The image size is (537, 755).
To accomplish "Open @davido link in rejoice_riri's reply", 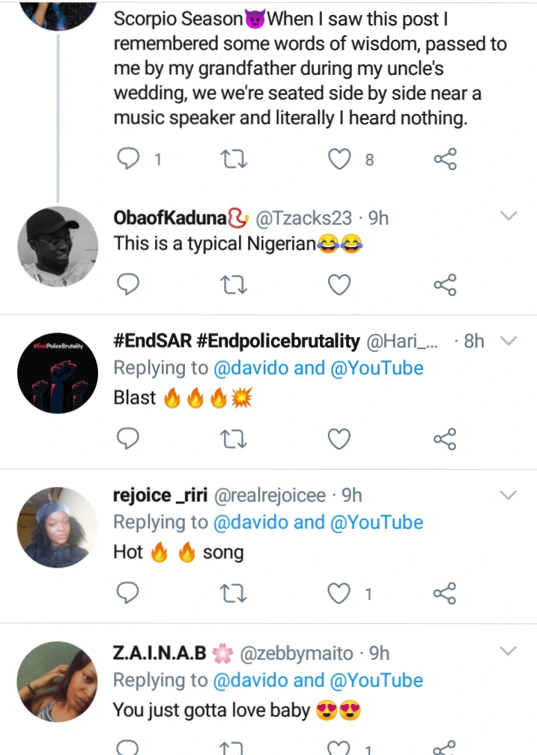I will (250, 522).
